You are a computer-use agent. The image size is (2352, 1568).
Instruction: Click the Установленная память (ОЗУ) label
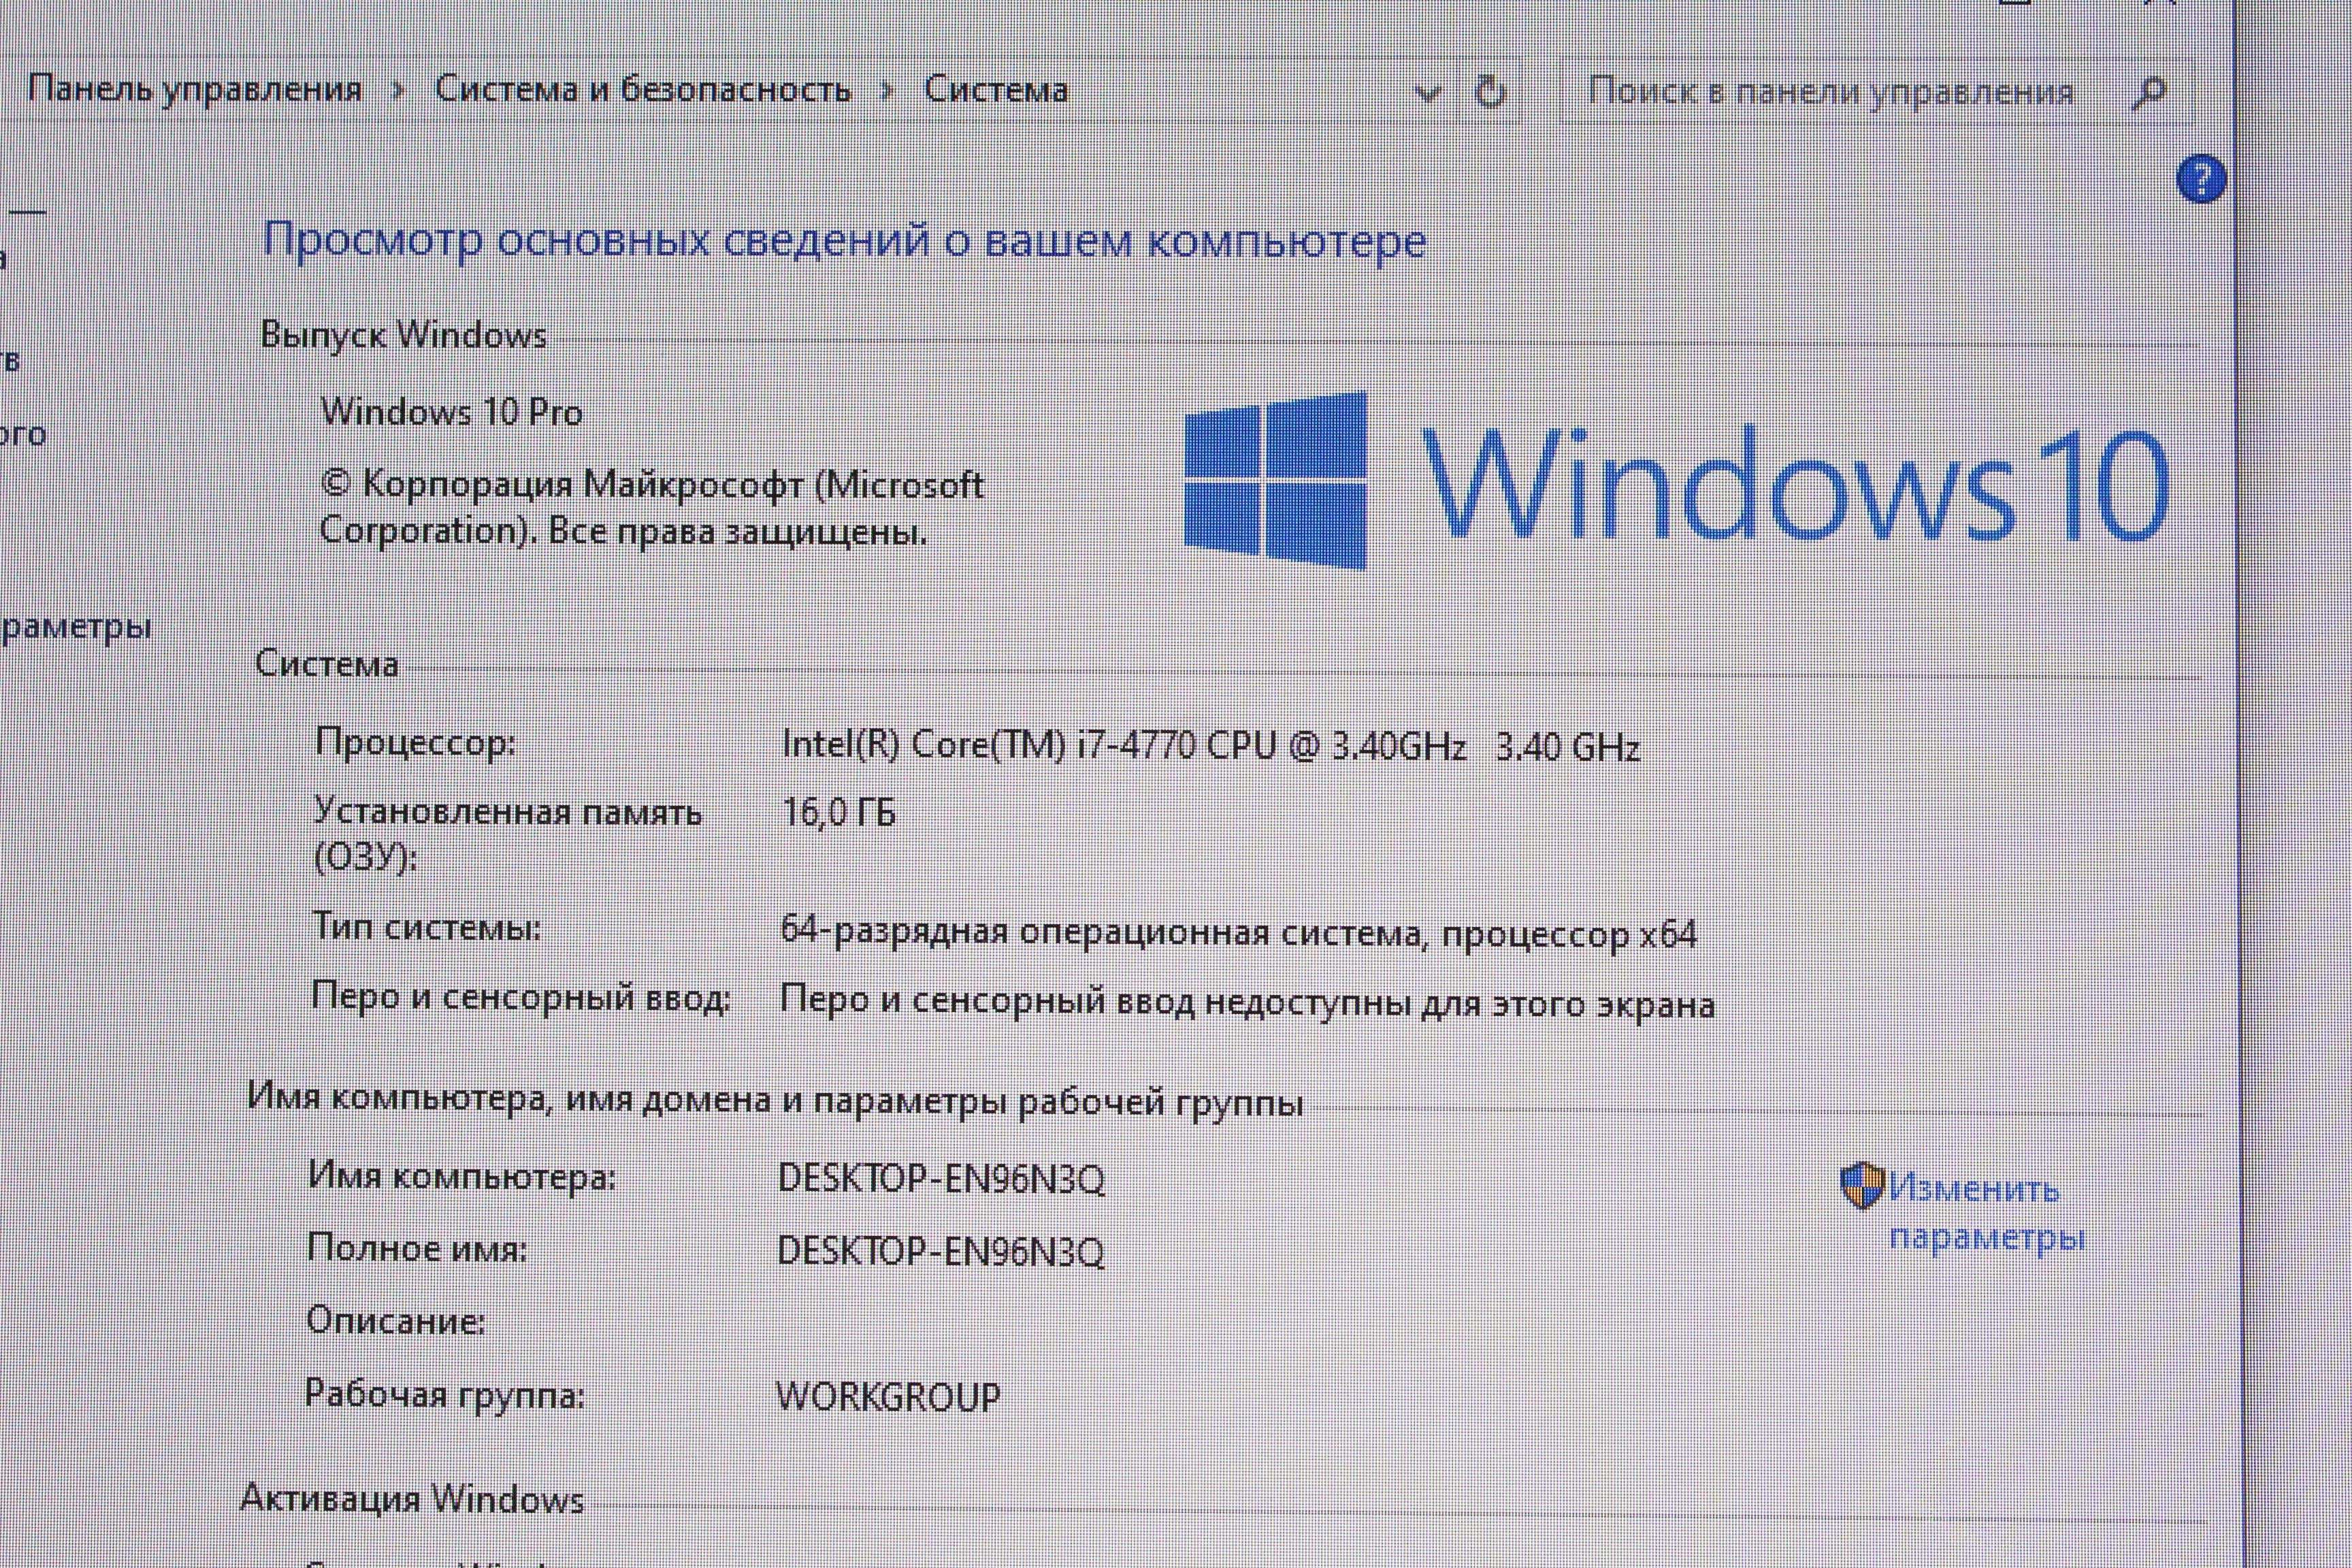click(508, 834)
